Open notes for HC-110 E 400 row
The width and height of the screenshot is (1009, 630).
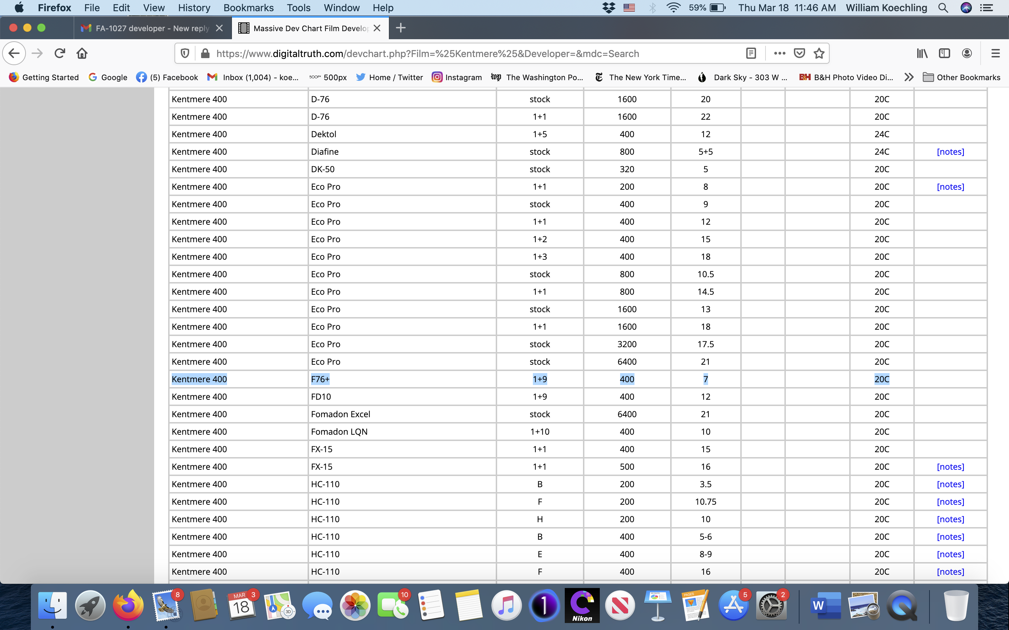[950, 554]
